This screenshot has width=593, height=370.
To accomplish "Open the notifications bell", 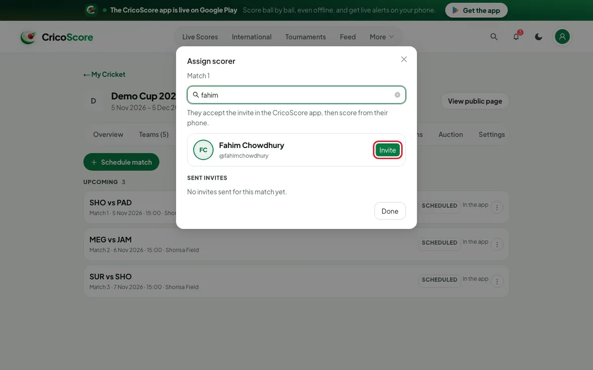I will pos(516,37).
